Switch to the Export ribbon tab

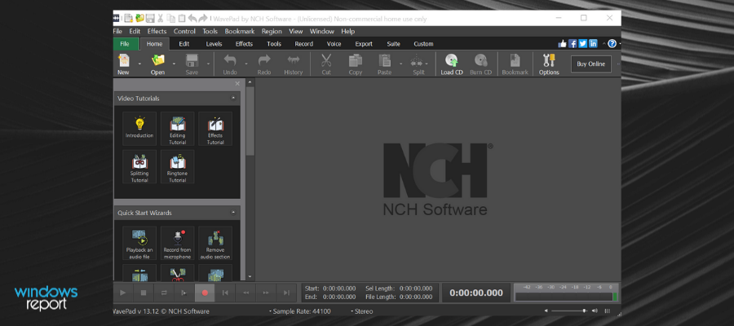(x=364, y=44)
